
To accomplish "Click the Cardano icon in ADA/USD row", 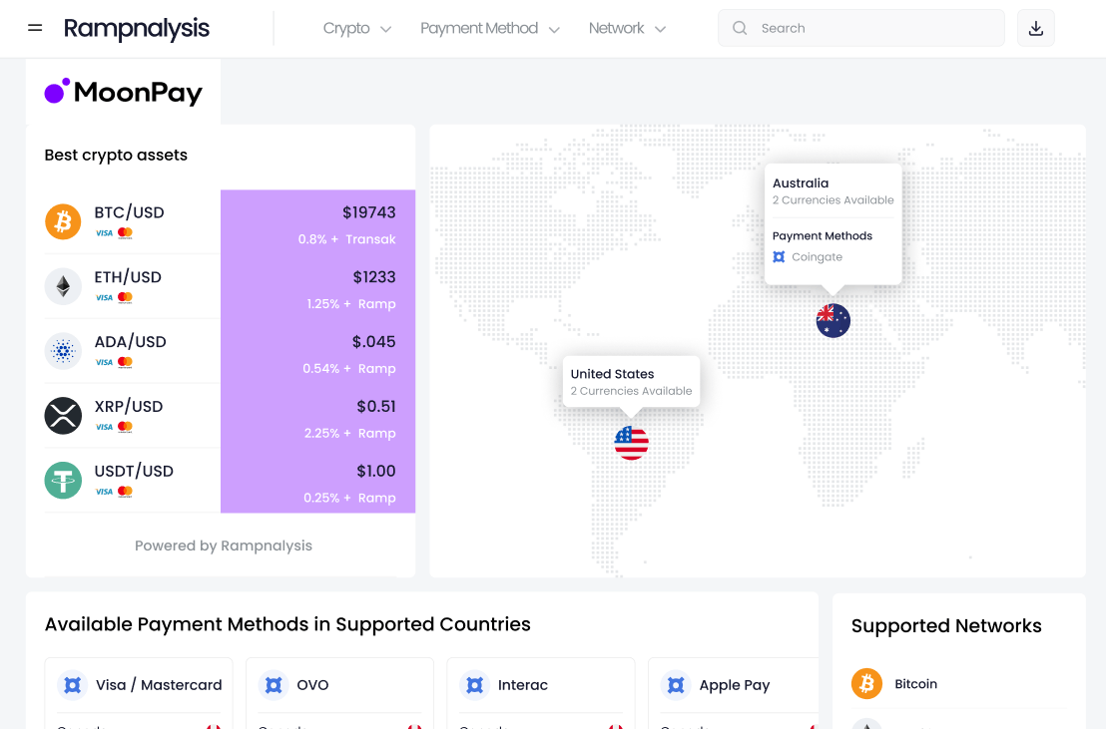I will point(63,350).
